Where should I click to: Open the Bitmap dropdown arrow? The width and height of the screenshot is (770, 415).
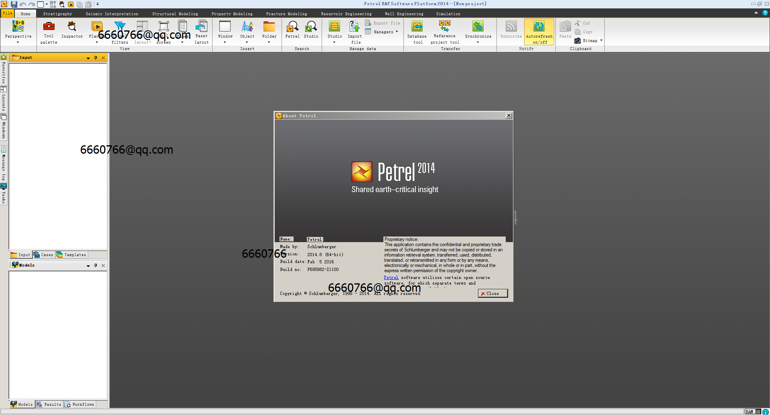(x=601, y=40)
